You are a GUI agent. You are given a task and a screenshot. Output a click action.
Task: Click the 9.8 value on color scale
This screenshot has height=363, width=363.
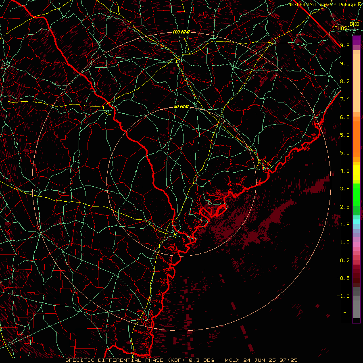click(x=345, y=45)
